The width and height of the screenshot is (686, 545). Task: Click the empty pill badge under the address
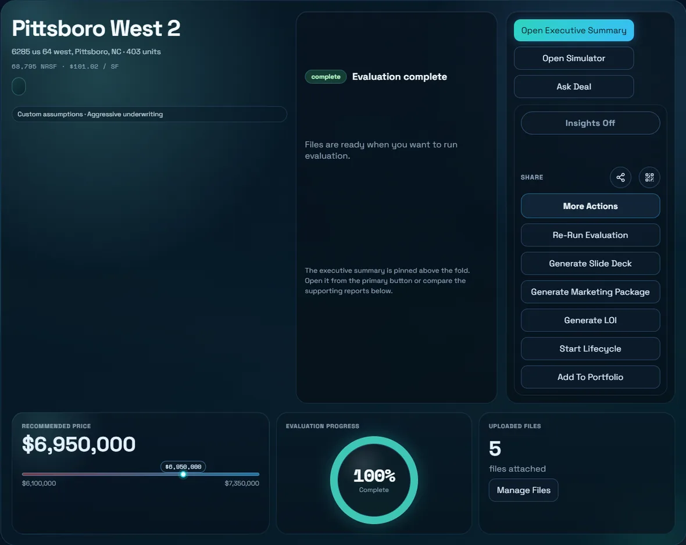click(19, 86)
